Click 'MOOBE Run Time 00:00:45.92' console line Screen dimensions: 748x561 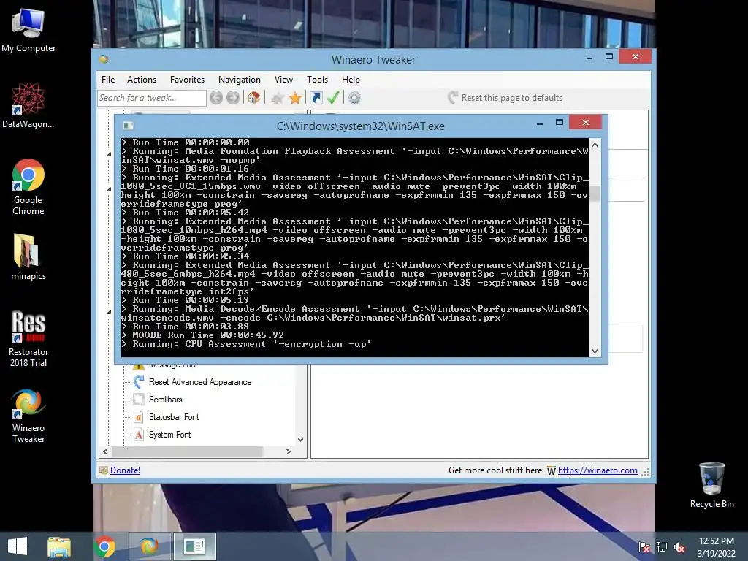tap(203, 335)
